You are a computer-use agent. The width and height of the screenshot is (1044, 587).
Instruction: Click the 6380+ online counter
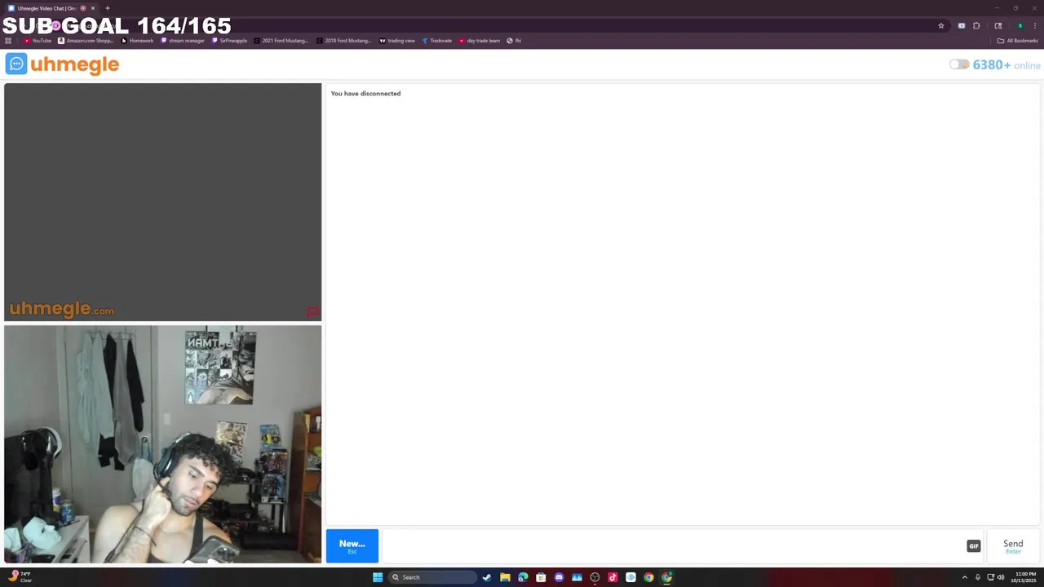click(1006, 65)
